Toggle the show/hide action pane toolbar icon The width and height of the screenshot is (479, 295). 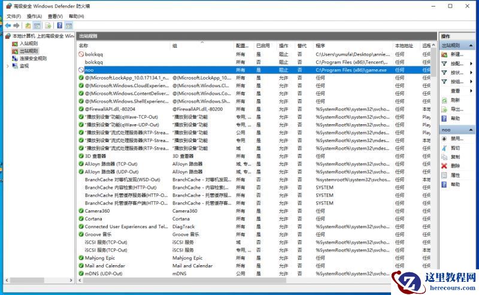pos(69,26)
